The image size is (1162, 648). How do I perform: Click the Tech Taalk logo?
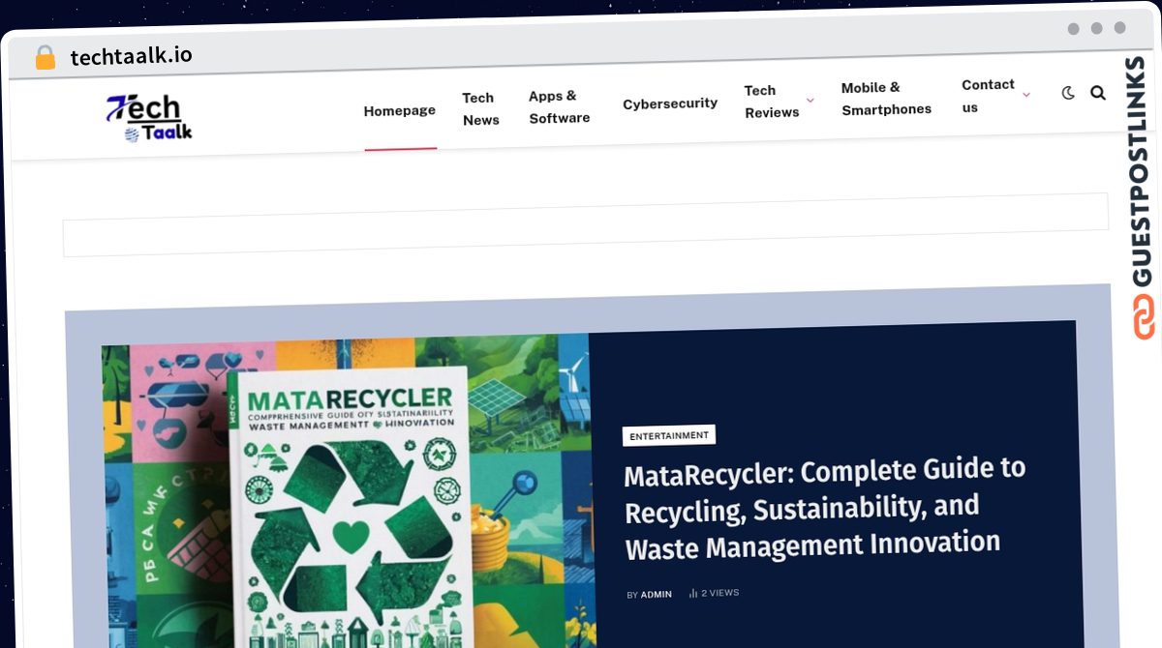pyautogui.click(x=148, y=117)
